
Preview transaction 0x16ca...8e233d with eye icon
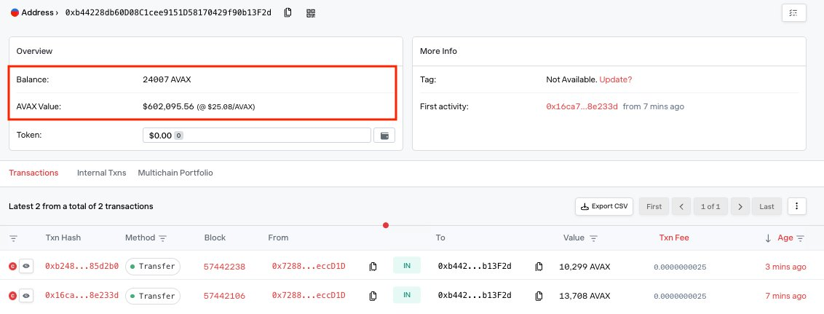click(26, 296)
